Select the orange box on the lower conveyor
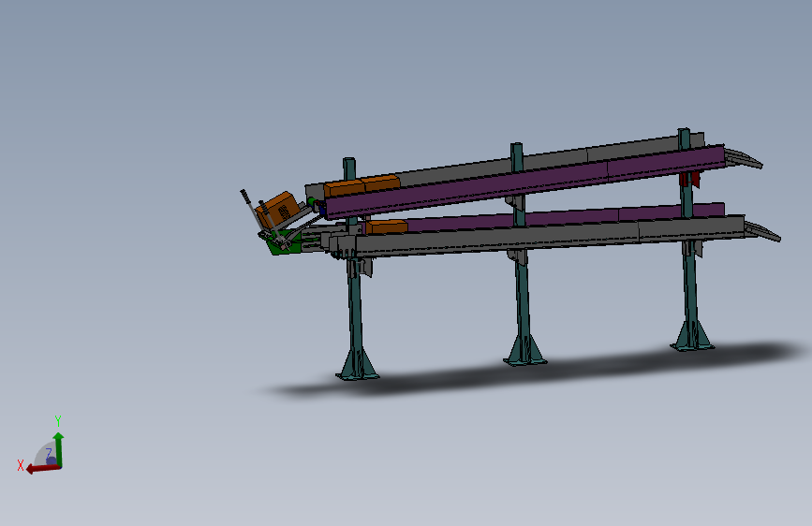Screen dimensions: 812x526 click(386, 226)
